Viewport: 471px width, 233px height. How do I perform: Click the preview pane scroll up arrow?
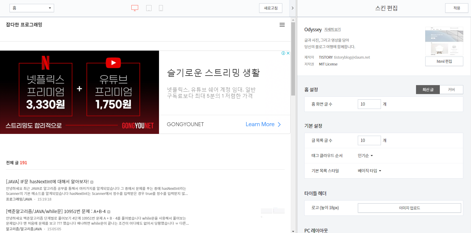pyautogui.click(x=293, y=20)
